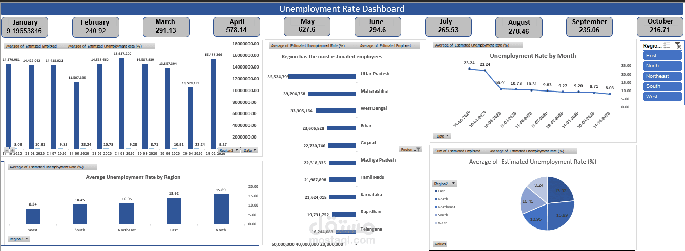Open Region filter on employees chart
The width and height of the screenshot is (685, 251).
click(410, 150)
